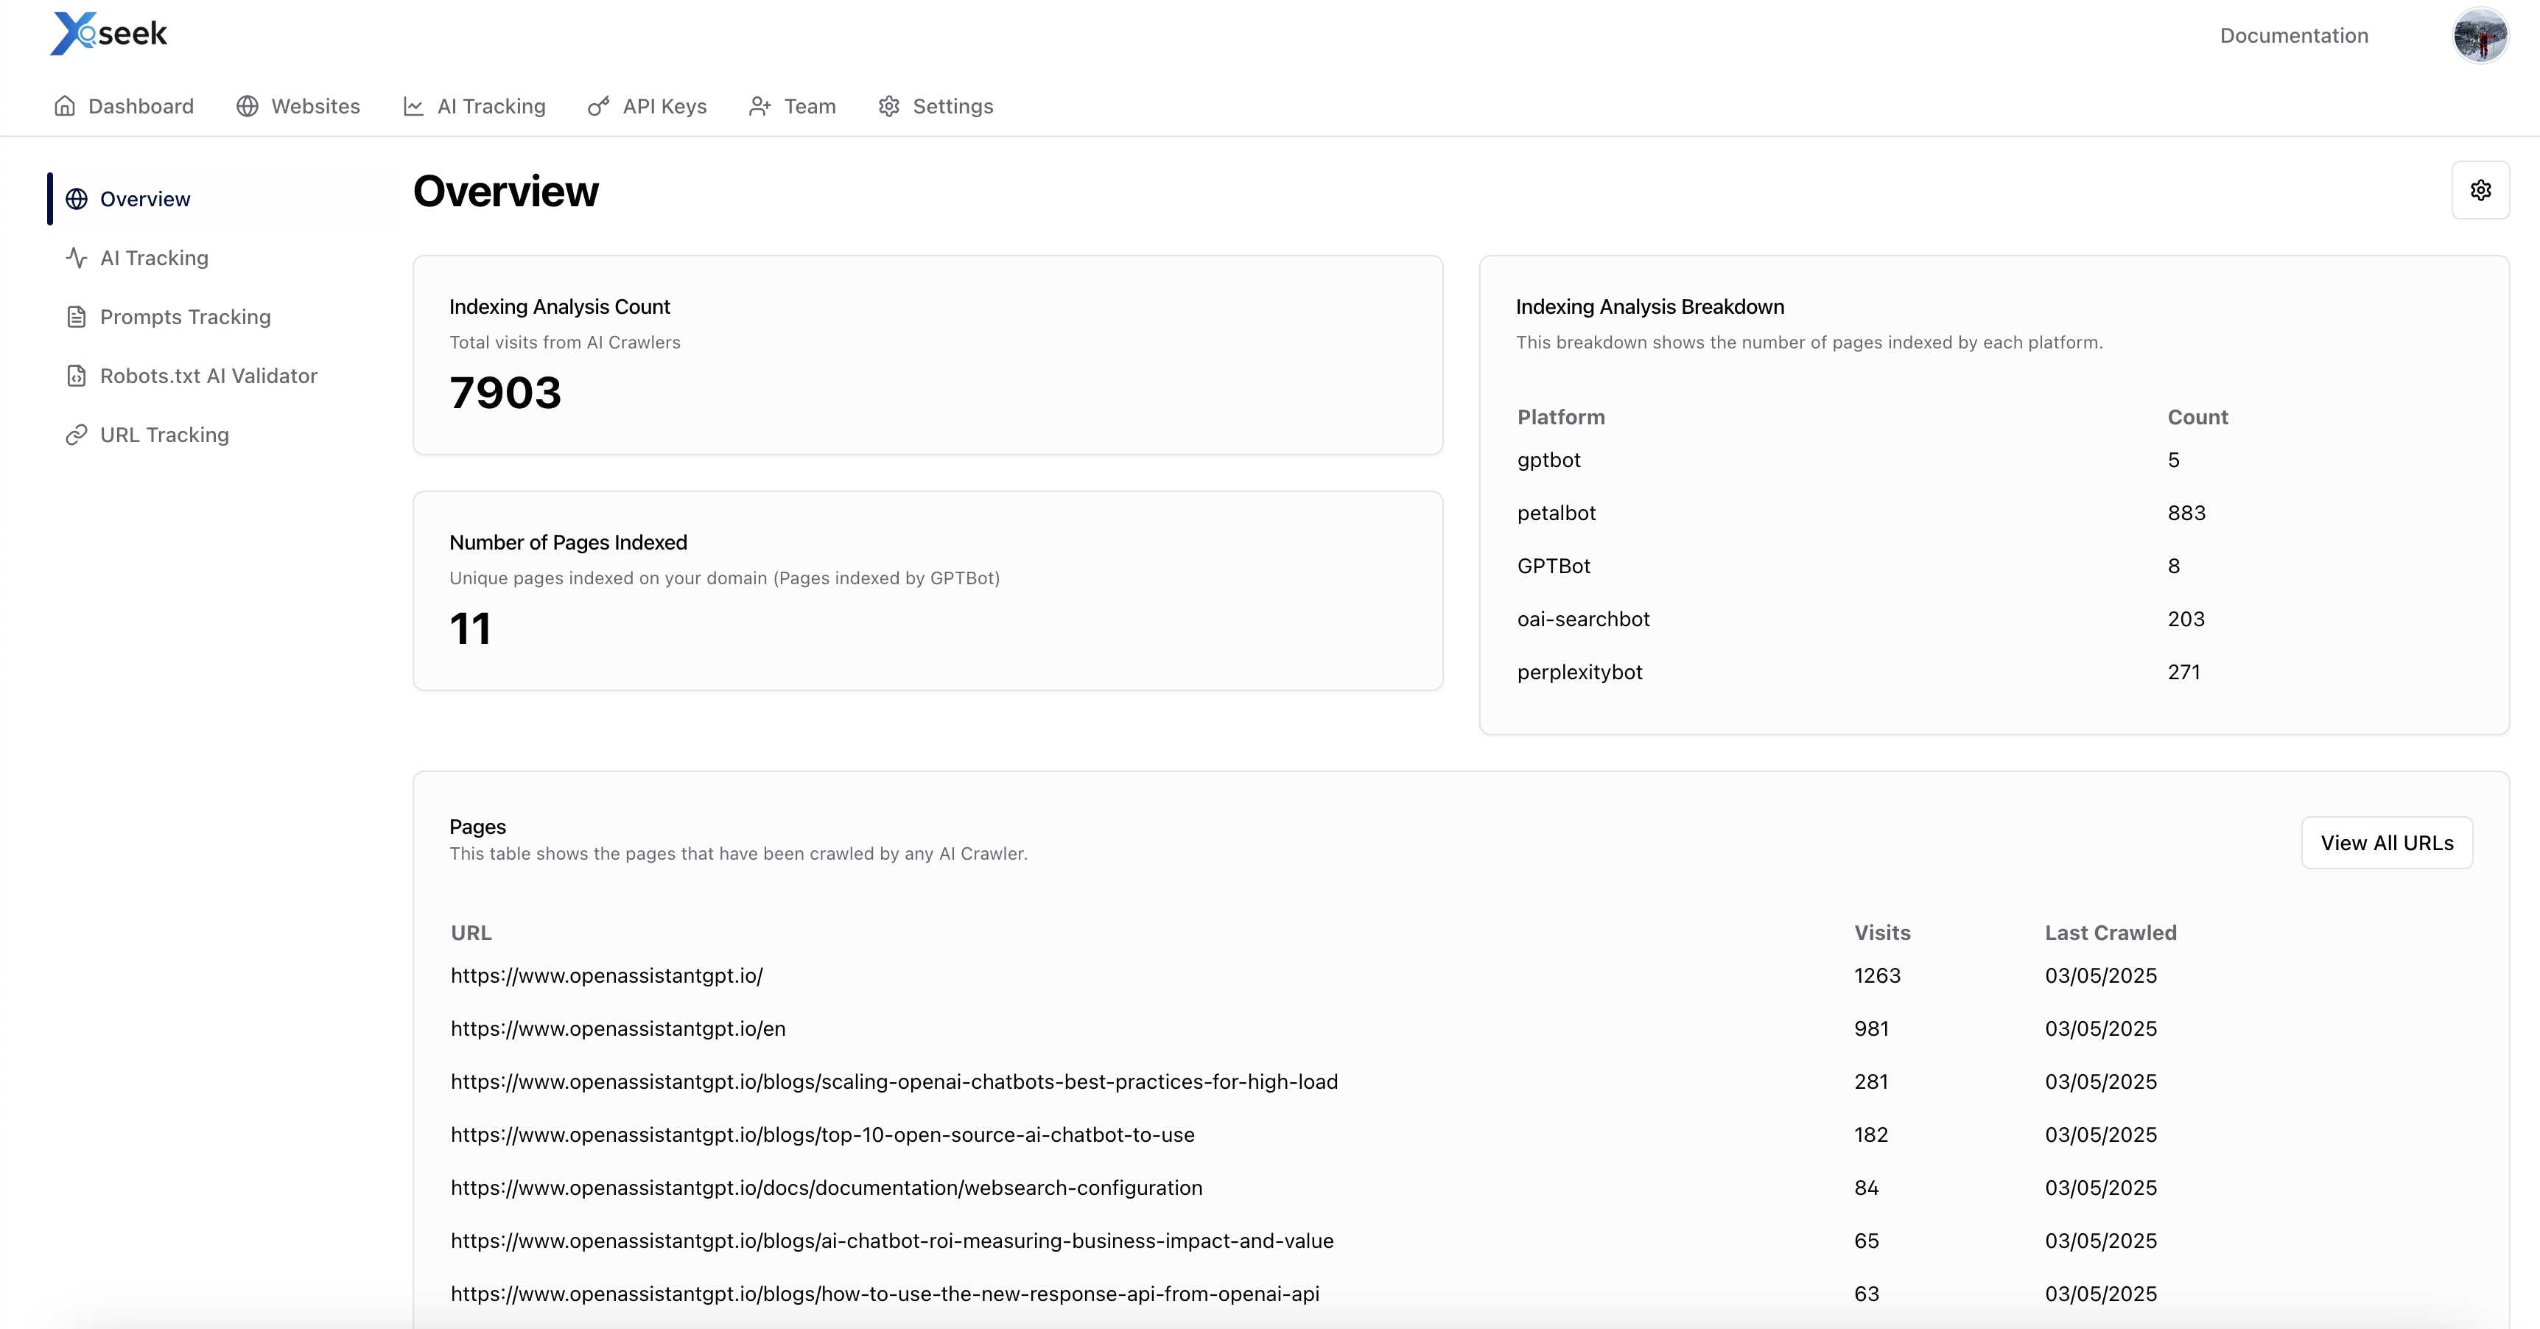Viewport: 2540px width, 1329px height.
Task: Click the Websites globe icon
Action: pyautogui.click(x=248, y=105)
